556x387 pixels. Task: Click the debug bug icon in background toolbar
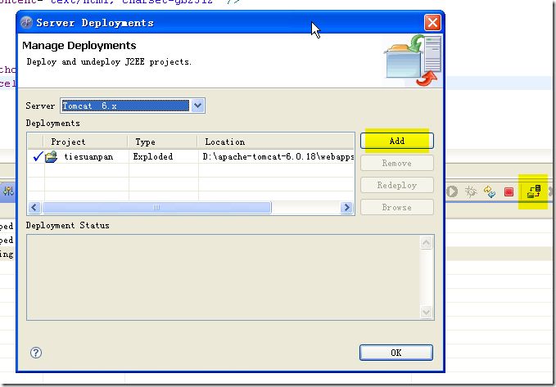pos(471,191)
